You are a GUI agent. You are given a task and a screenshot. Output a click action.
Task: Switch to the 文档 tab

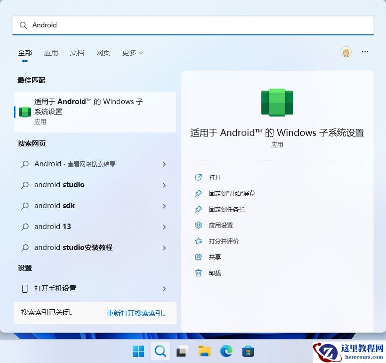[x=77, y=53]
